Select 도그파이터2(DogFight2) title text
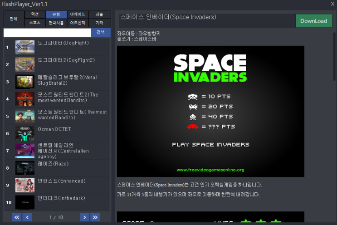Viewport: 337px width, 225px height. coord(66,60)
